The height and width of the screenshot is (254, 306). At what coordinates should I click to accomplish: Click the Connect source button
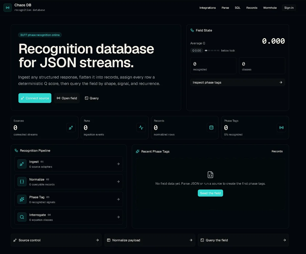[35, 98]
